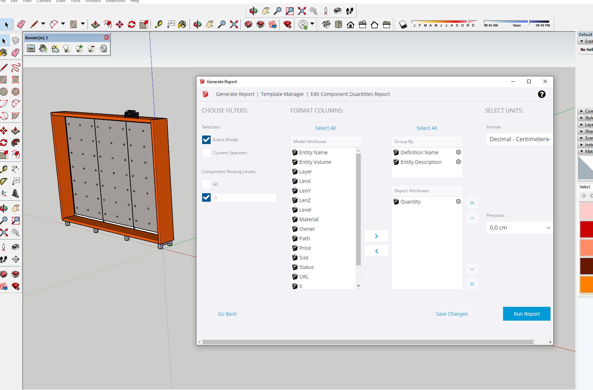
Task: Switch to Template Manager tab
Action: coord(282,94)
